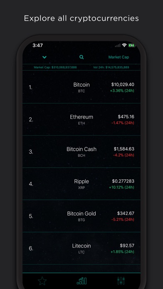Screen dimensions: 163x289
Task: Tap the battery status icon
Action: pyautogui.click(x=132, y=45)
